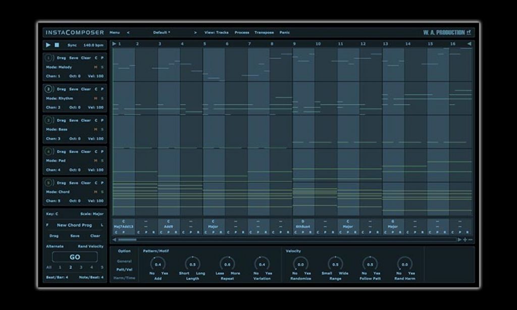Open the Beat/Bar: 4 selector
Screen dimensions: 517x310
tap(57, 277)
